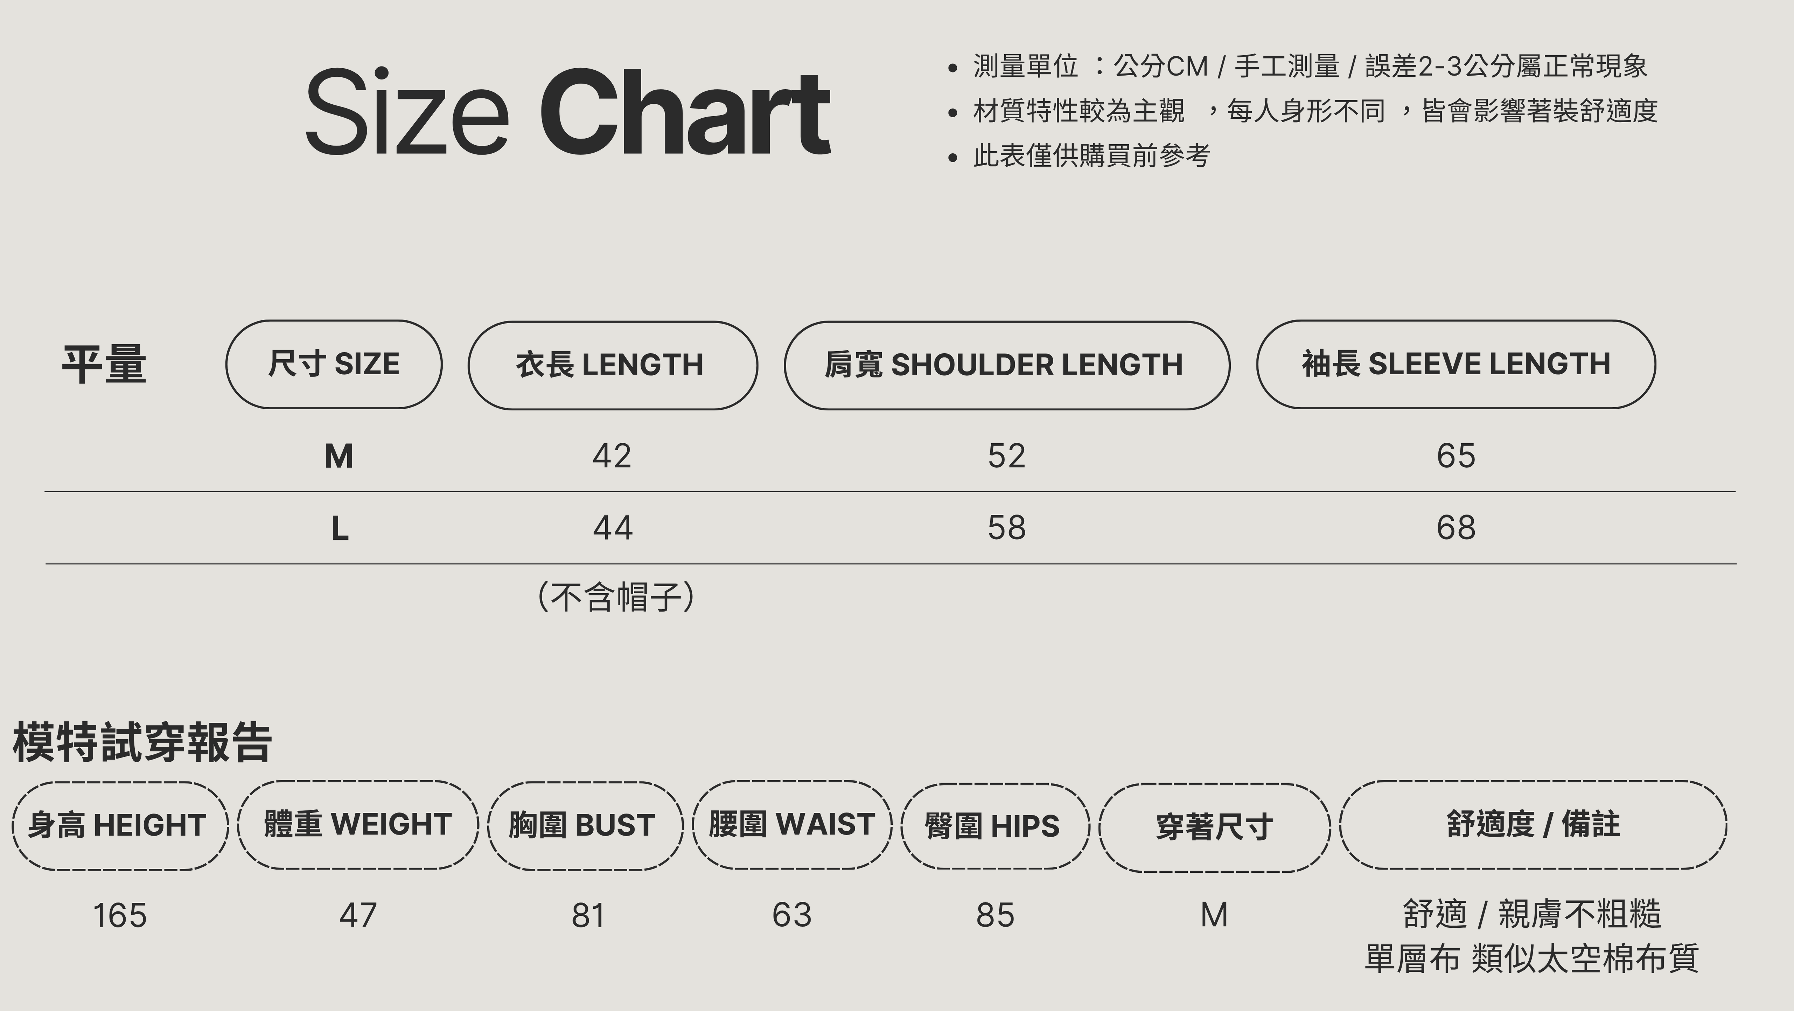Click the 模特試穿報告 heading
This screenshot has width=1794, height=1011.
click(142, 743)
